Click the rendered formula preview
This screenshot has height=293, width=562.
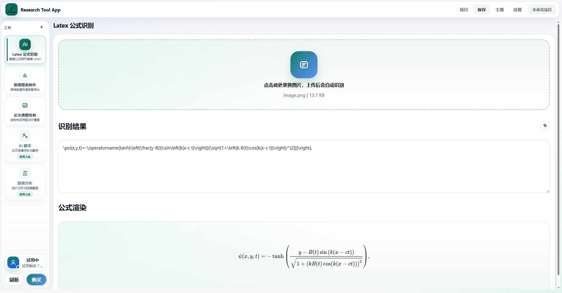coord(304,257)
